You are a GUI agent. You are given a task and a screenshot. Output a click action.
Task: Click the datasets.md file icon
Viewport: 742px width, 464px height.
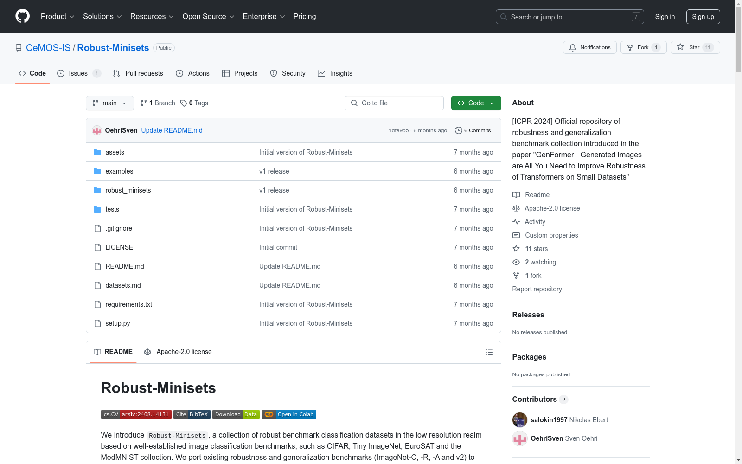click(97, 285)
